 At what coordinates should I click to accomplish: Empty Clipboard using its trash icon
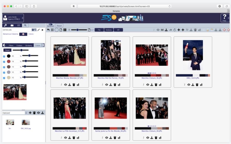tap(34, 113)
